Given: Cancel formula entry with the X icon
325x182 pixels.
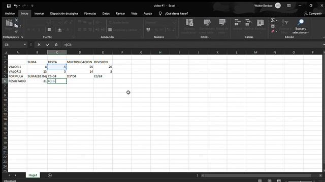Looking at the screenshot, I should click(39, 44).
